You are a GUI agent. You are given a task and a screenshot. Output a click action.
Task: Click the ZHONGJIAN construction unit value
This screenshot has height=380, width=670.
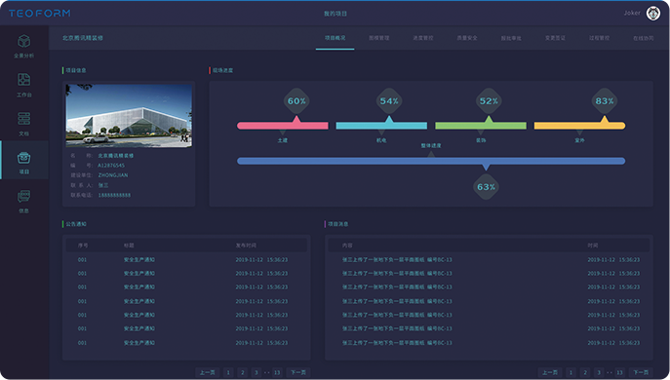tap(113, 175)
